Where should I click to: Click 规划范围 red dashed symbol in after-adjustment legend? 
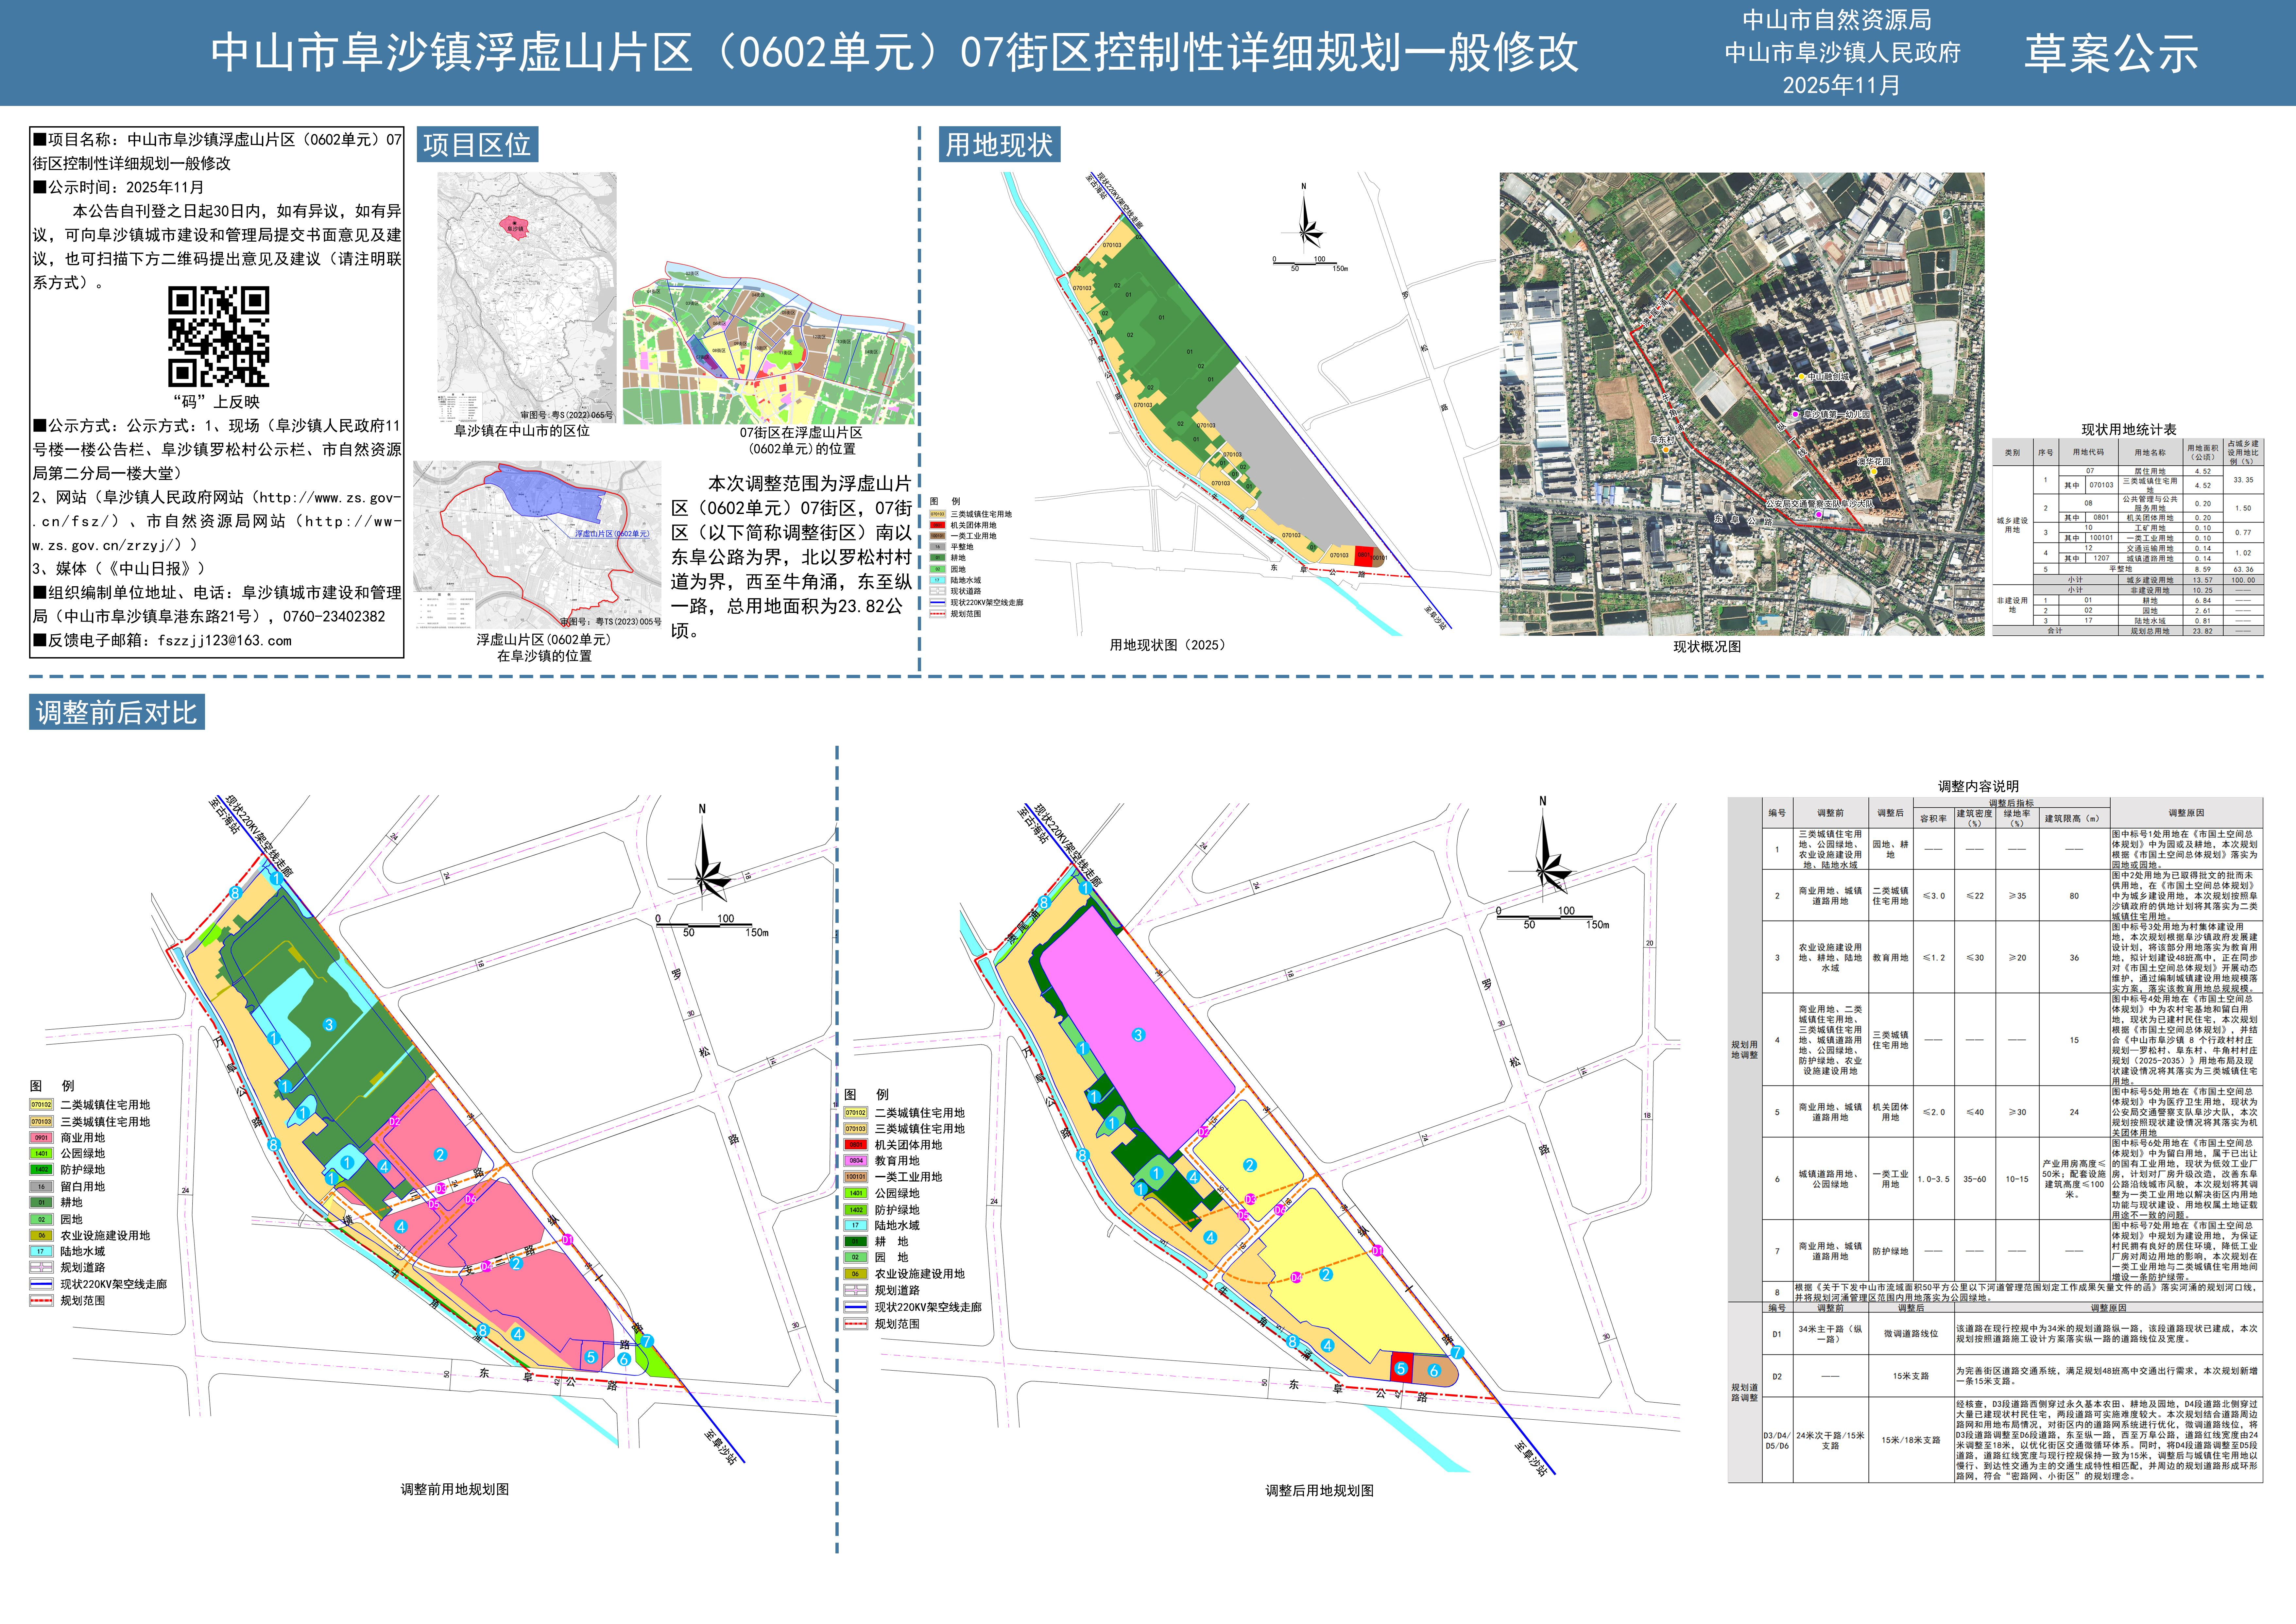click(x=856, y=1324)
